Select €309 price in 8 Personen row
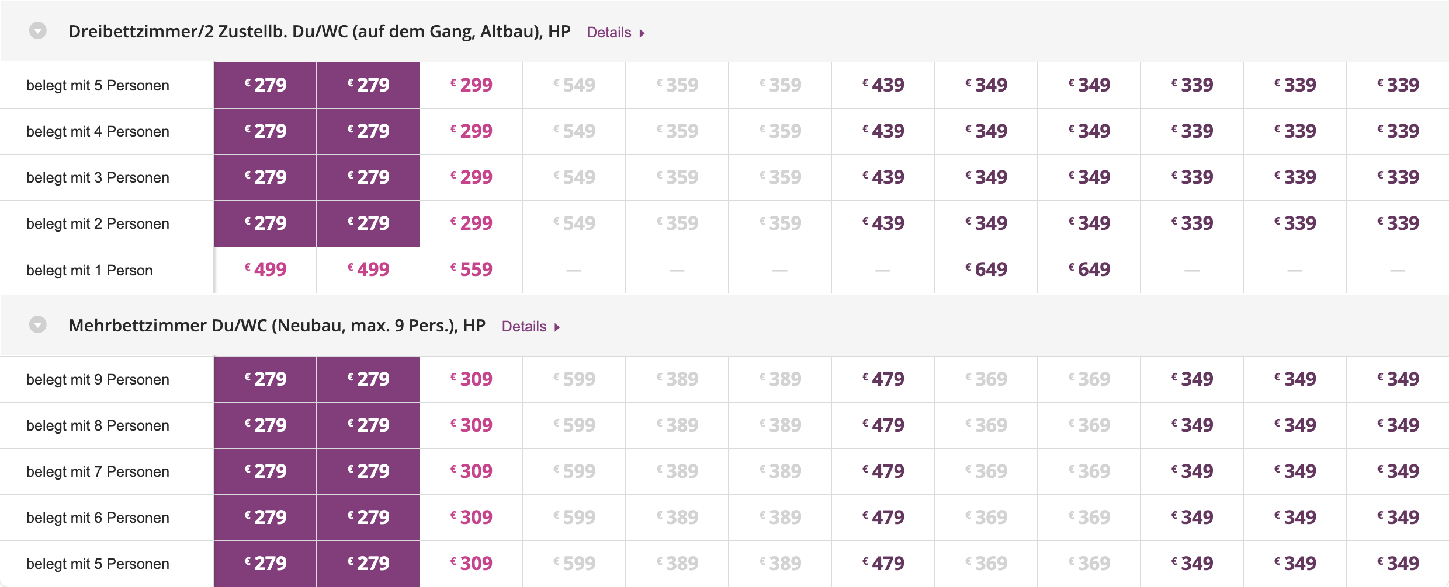 tap(472, 425)
